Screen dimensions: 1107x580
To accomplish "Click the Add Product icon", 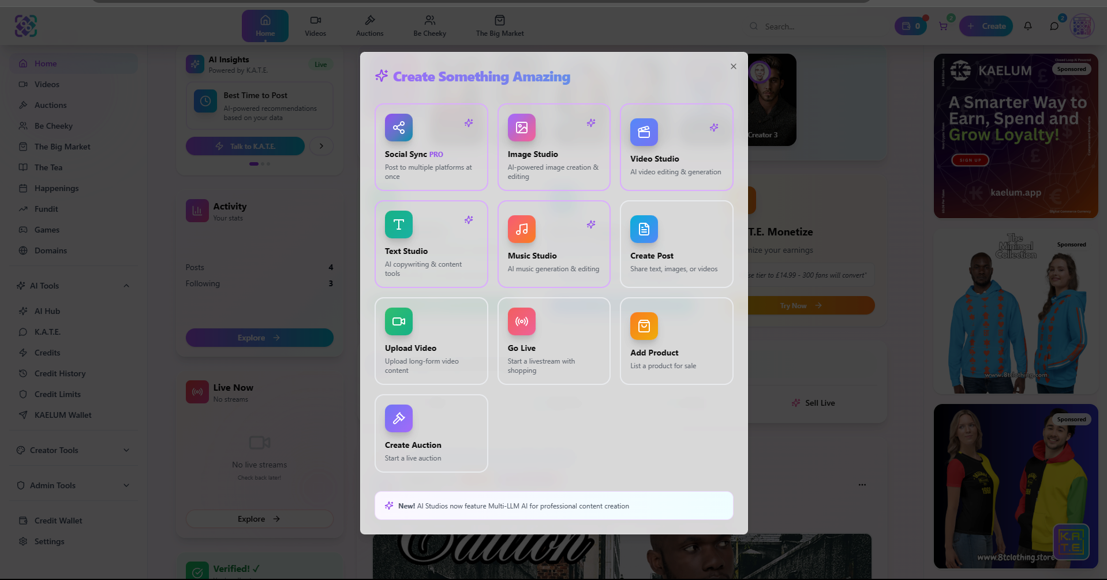I will 644,326.
